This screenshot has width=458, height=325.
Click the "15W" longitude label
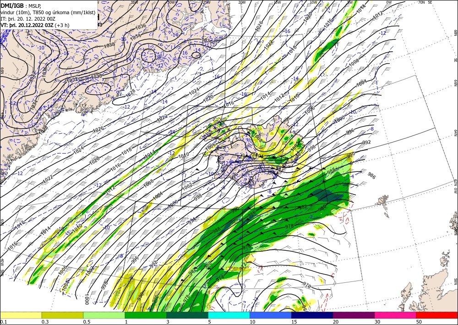(x=277, y=2)
